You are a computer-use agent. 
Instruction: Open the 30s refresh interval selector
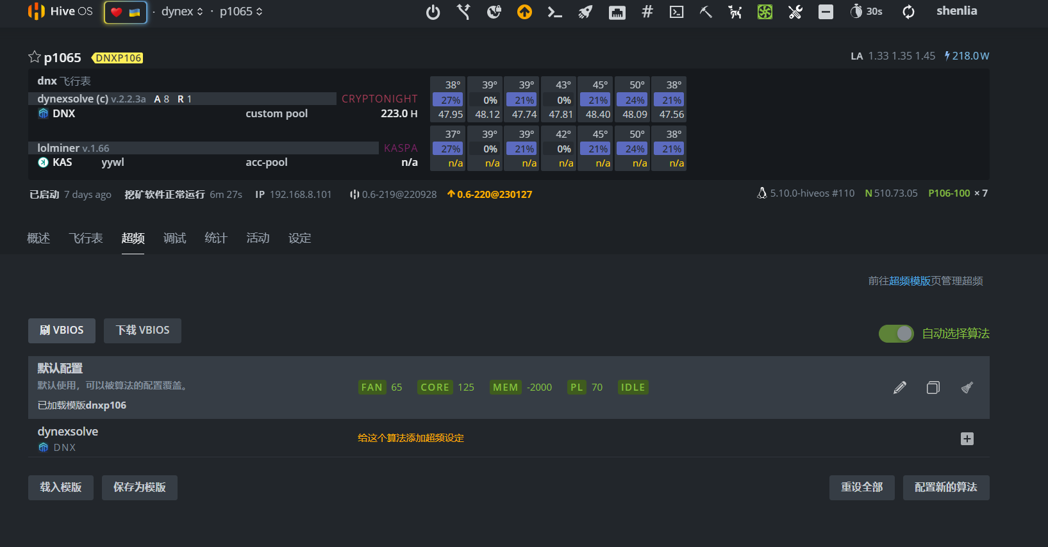(866, 12)
